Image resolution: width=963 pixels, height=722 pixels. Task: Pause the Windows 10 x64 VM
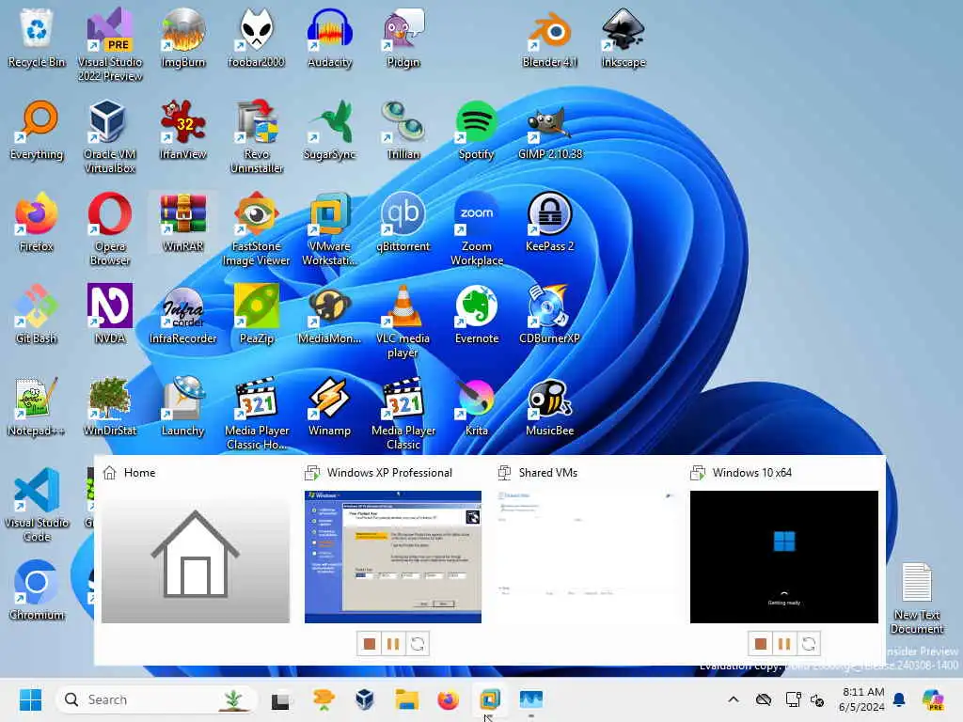[784, 643]
